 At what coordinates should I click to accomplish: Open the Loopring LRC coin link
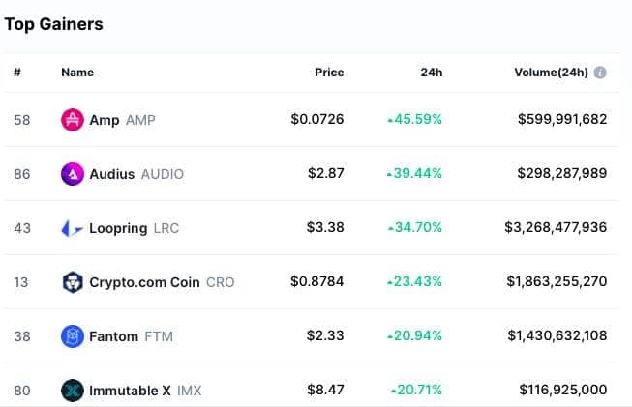click(134, 228)
